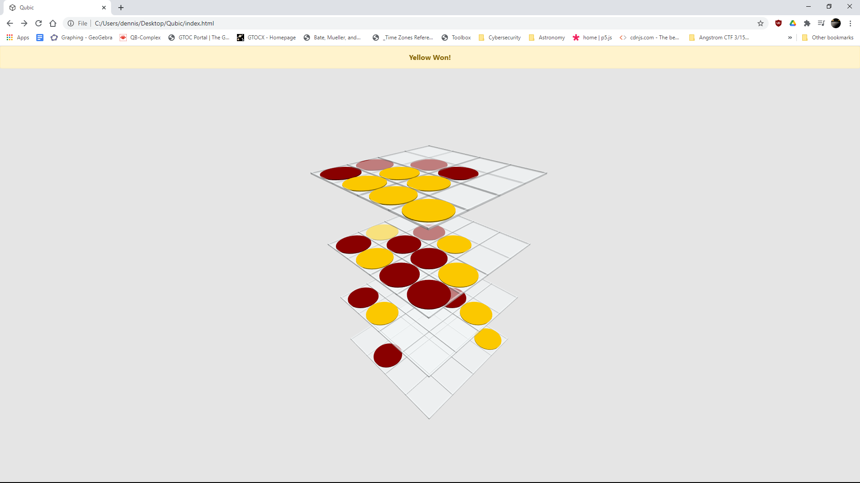Click the Google Drive extension icon
This screenshot has height=483, width=860.
[x=793, y=23]
